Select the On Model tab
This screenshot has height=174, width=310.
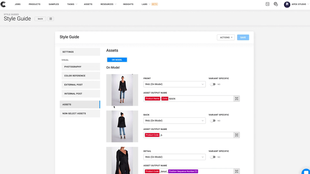click(117, 60)
